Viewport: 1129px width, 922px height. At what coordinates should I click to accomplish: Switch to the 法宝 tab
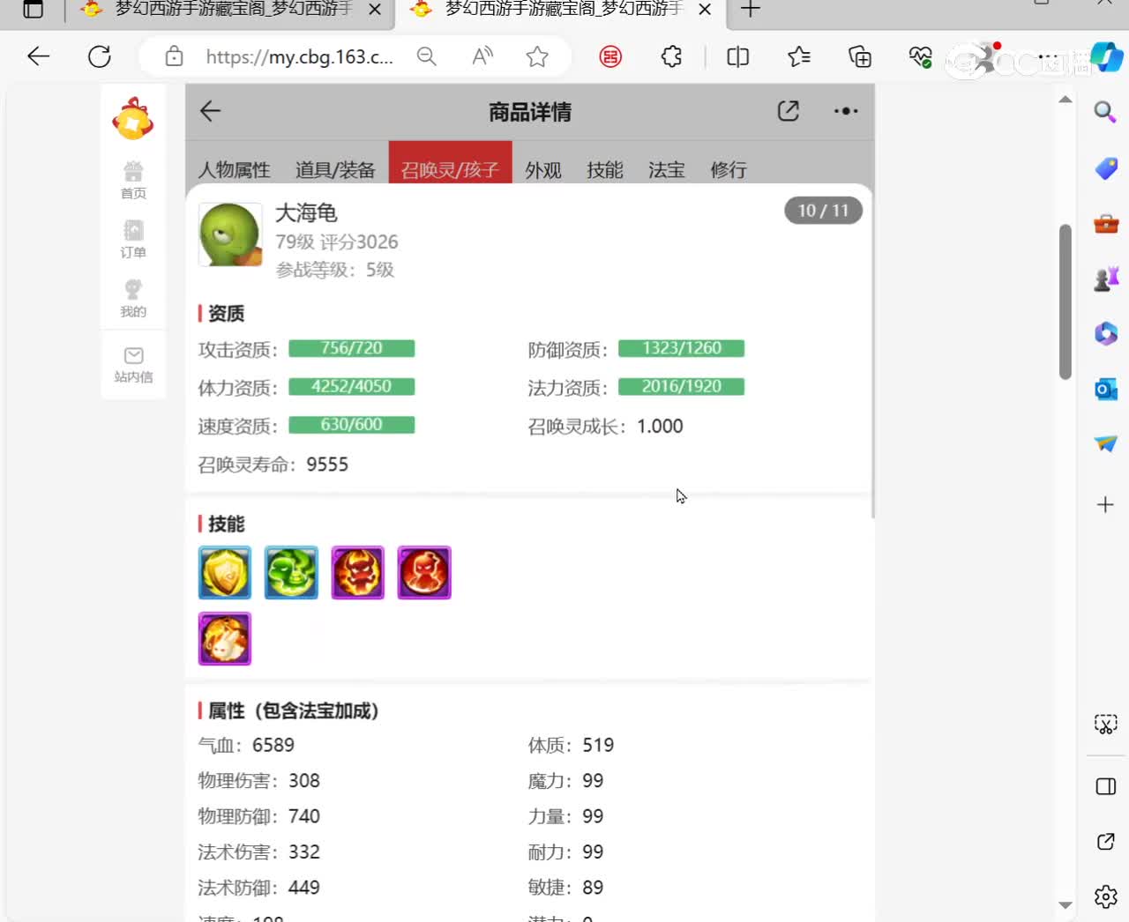pyautogui.click(x=667, y=169)
